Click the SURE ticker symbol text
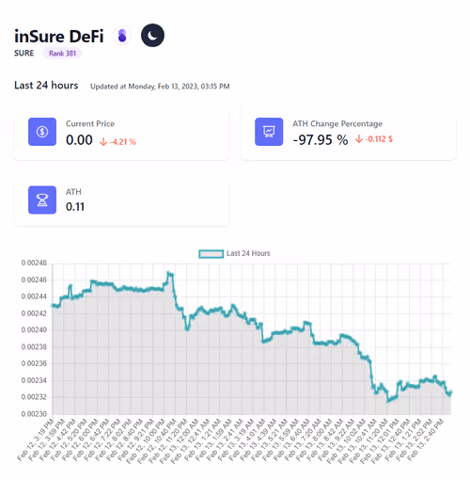The image size is (470, 480). pyautogui.click(x=23, y=54)
